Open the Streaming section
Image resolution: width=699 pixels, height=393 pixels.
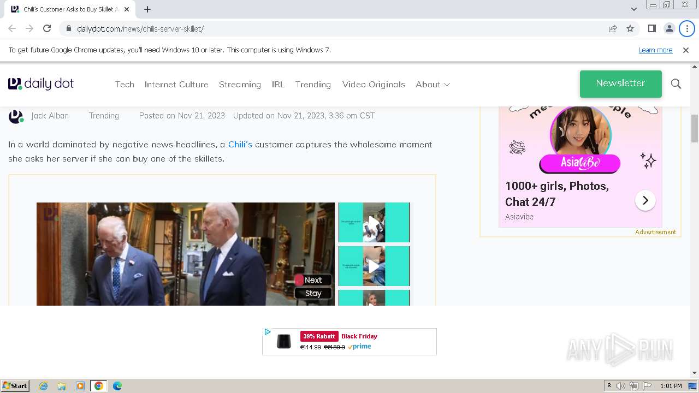(240, 84)
